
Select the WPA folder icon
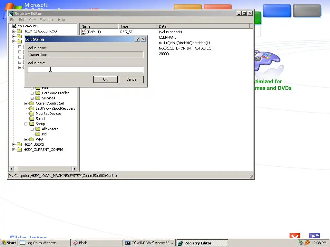point(32,139)
